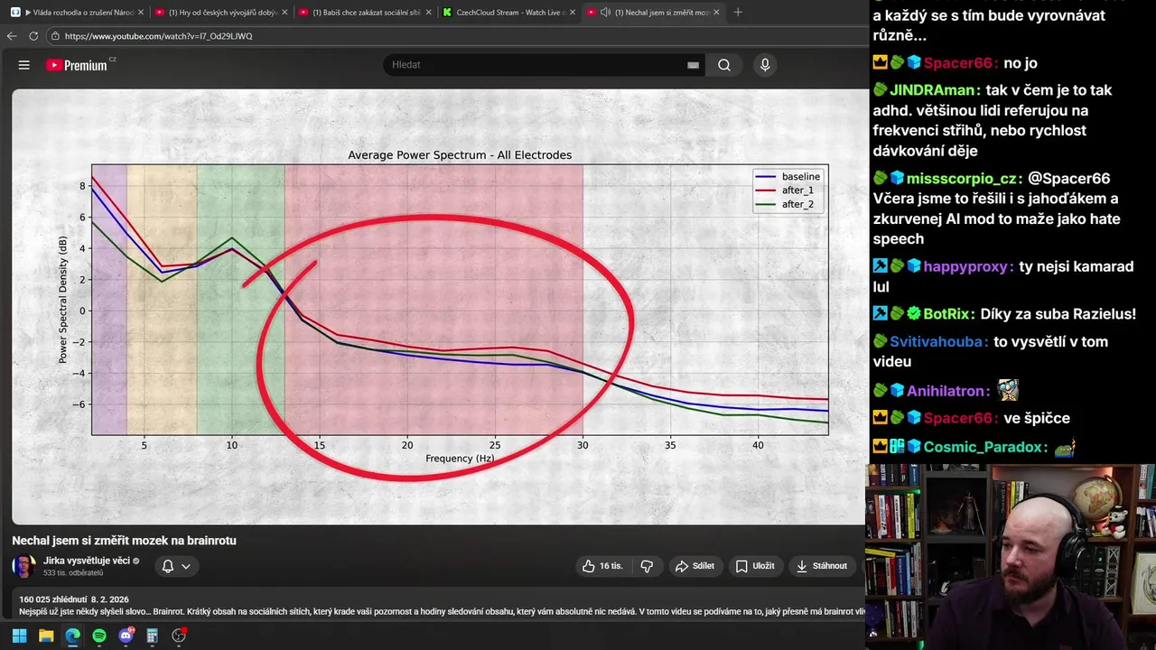Mute tab via the speaker icon on tab
This screenshot has width=1156, height=650.
pos(606,13)
